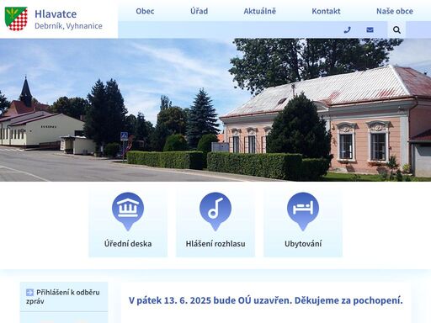431x323 pixels.
Task: Open the Ubytování link
Action: click(x=303, y=244)
